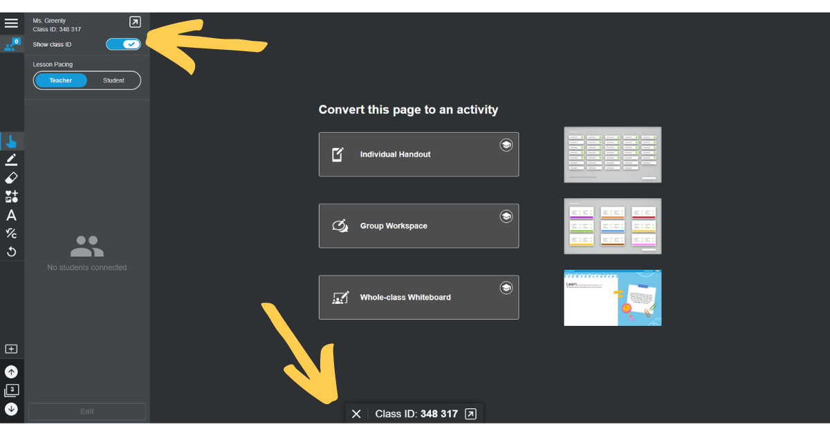Open the hamburger menu
This screenshot has height=436, width=830.
[x=11, y=22]
